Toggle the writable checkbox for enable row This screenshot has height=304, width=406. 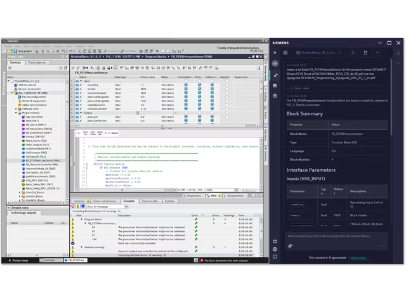[199, 89]
